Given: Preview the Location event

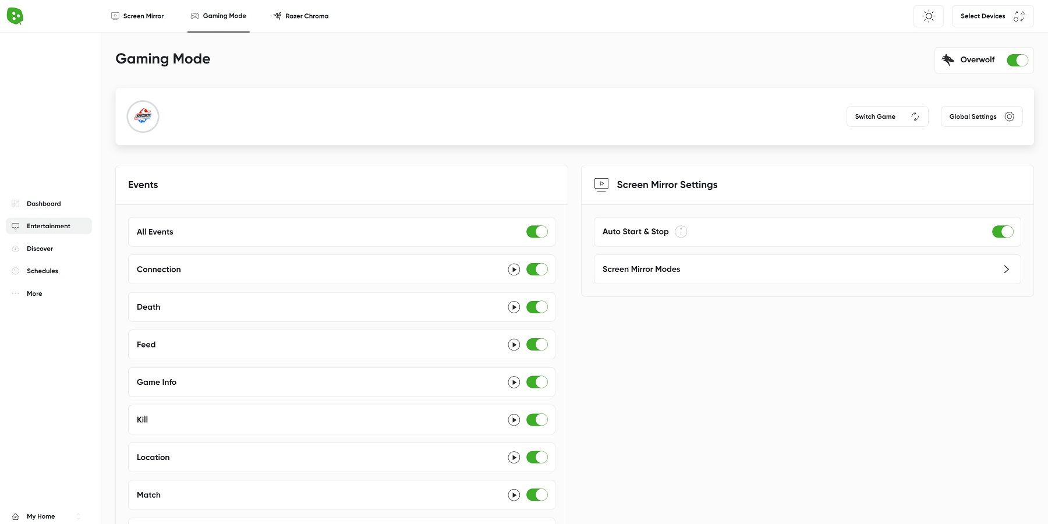Looking at the screenshot, I should coord(514,457).
